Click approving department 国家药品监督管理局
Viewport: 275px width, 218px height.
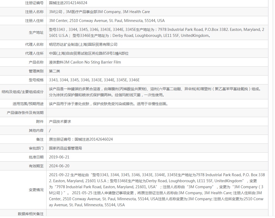pyautogui.click(x=65, y=148)
